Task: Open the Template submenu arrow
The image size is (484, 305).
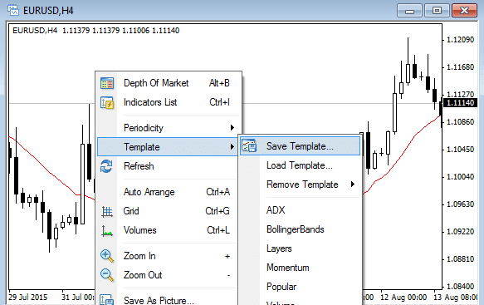Action: [232, 147]
